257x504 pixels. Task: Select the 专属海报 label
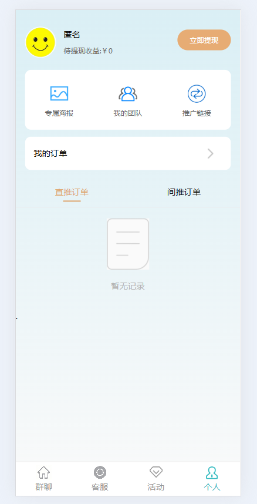[59, 113]
